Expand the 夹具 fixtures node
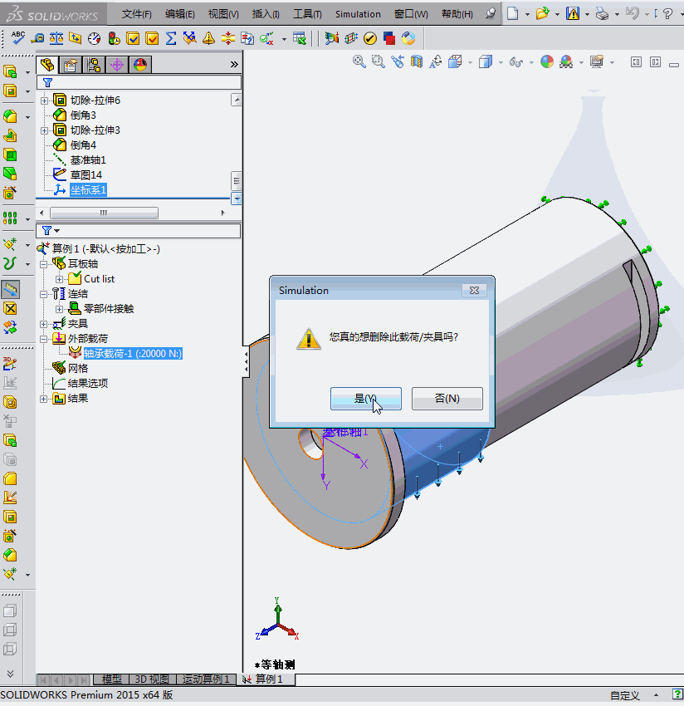The width and height of the screenshot is (684, 706). tap(44, 324)
